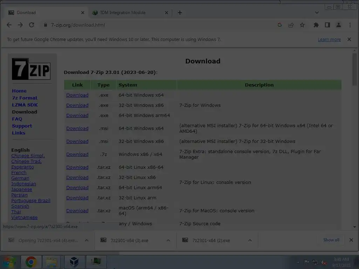Click the 7-ZIP logo
Viewport: 359px width, 269px height.
pyautogui.click(x=31, y=69)
